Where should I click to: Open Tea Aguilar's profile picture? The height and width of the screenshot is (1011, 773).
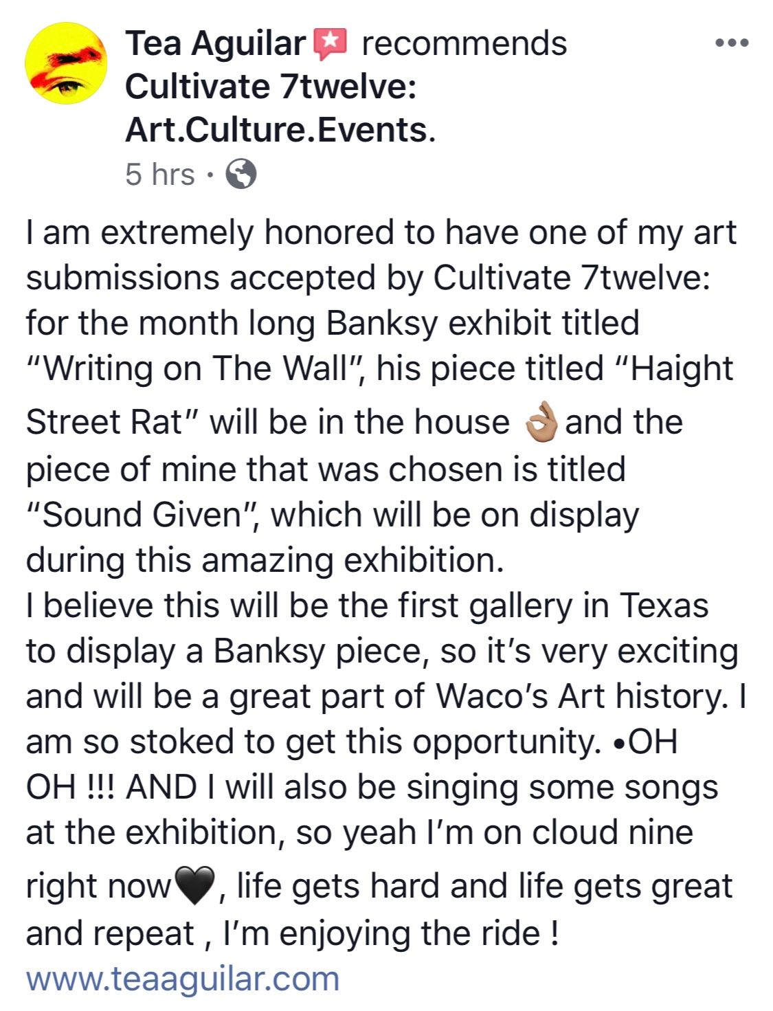pyautogui.click(x=66, y=63)
